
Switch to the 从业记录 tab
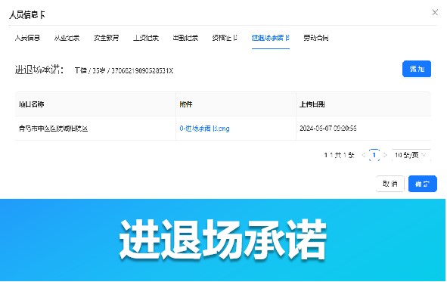(67, 38)
